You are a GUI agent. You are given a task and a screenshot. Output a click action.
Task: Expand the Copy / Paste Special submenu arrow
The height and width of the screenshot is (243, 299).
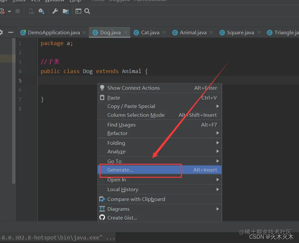pyautogui.click(x=218, y=106)
